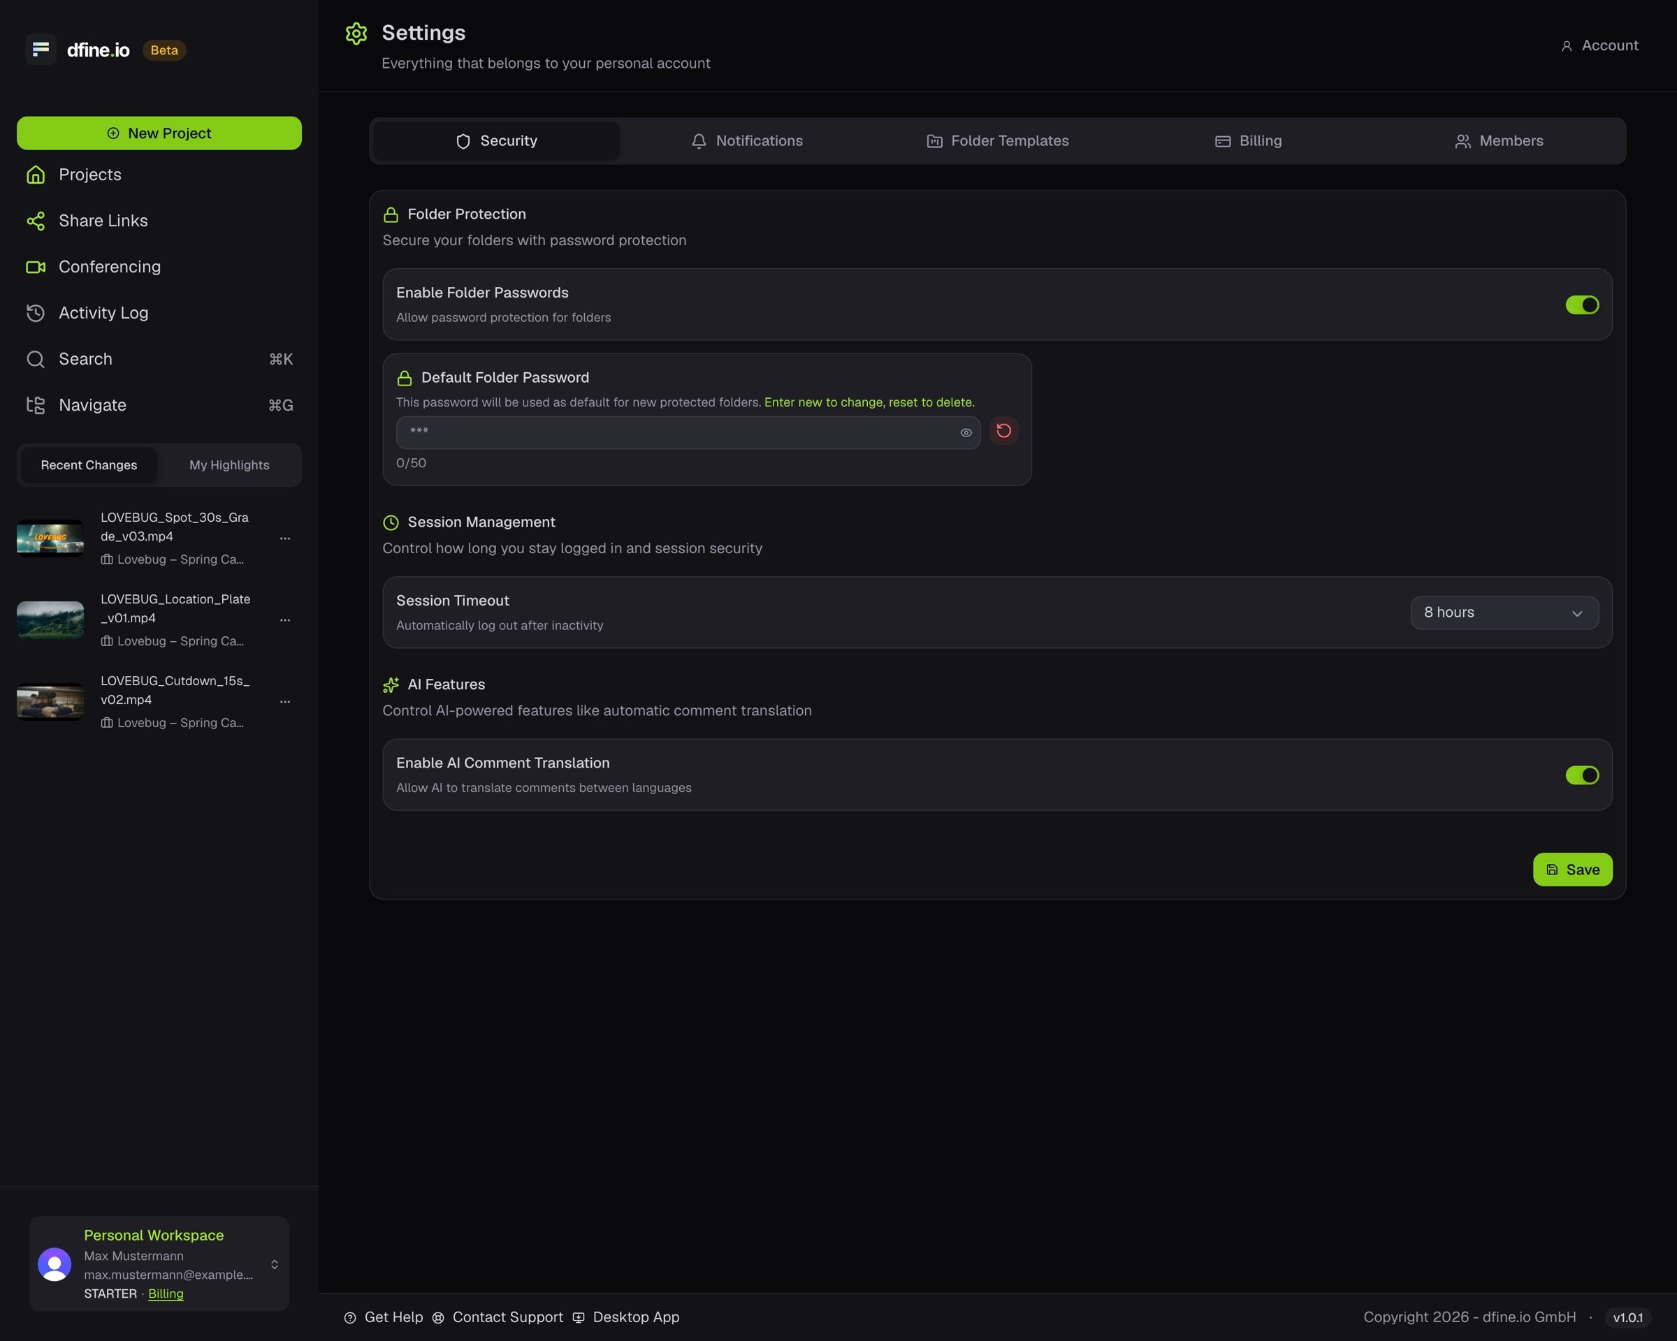The width and height of the screenshot is (1677, 1341).
Task: Show the password with eye icon
Action: click(x=966, y=433)
